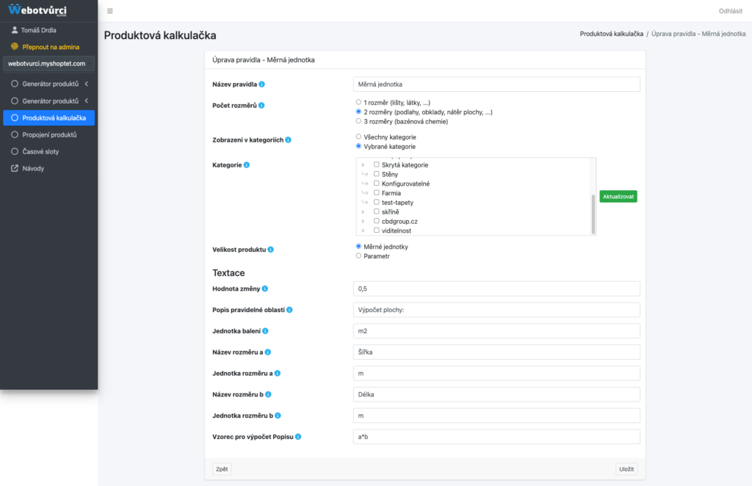Screen dimensions: 752x486
Task: Expand the cbdgroup.cz tree node
Action: 363,222
